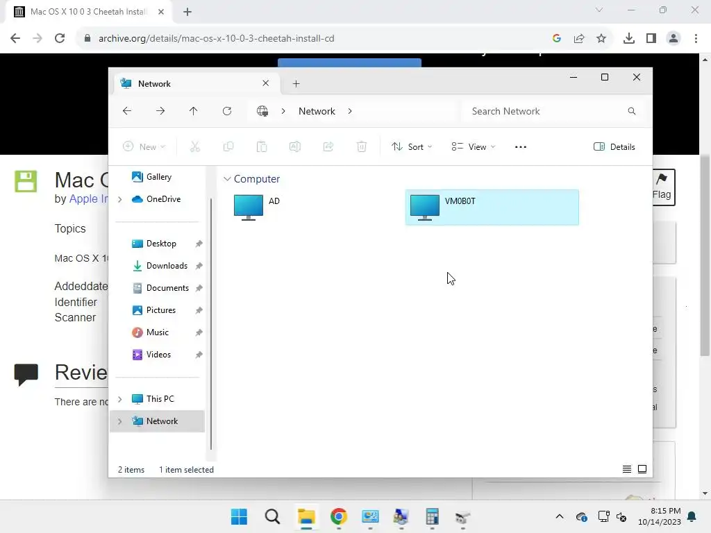Image resolution: width=711 pixels, height=533 pixels.
Task: Expand OneDrive in navigation pane
Action: coord(119,199)
